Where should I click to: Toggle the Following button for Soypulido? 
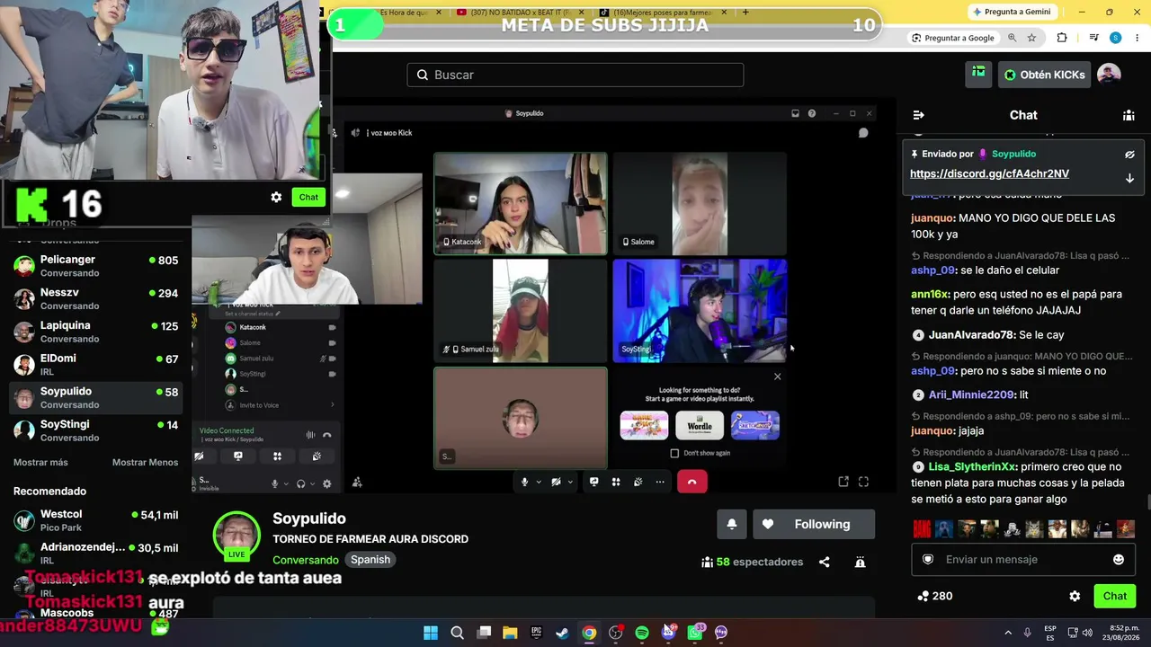[813, 525]
